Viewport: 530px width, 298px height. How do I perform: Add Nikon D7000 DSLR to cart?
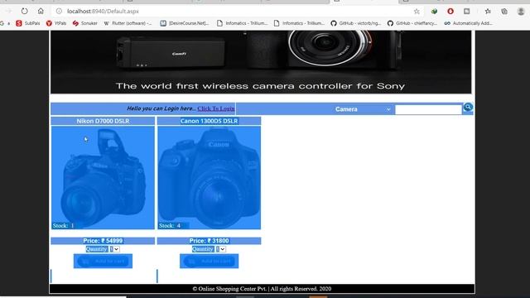pyautogui.click(x=103, y=262)
